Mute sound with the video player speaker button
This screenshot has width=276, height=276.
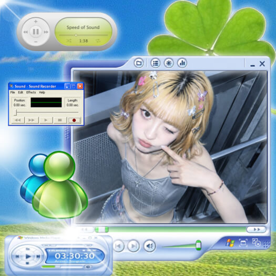(150, 246)
